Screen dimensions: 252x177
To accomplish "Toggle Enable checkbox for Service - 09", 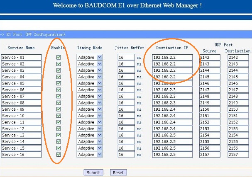I will coord(59,109).
